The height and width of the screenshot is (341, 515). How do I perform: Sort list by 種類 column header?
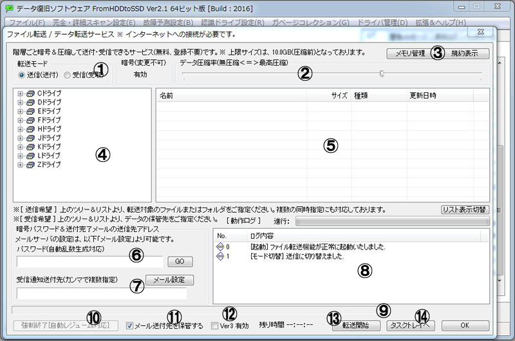click(x=379, y=95)
